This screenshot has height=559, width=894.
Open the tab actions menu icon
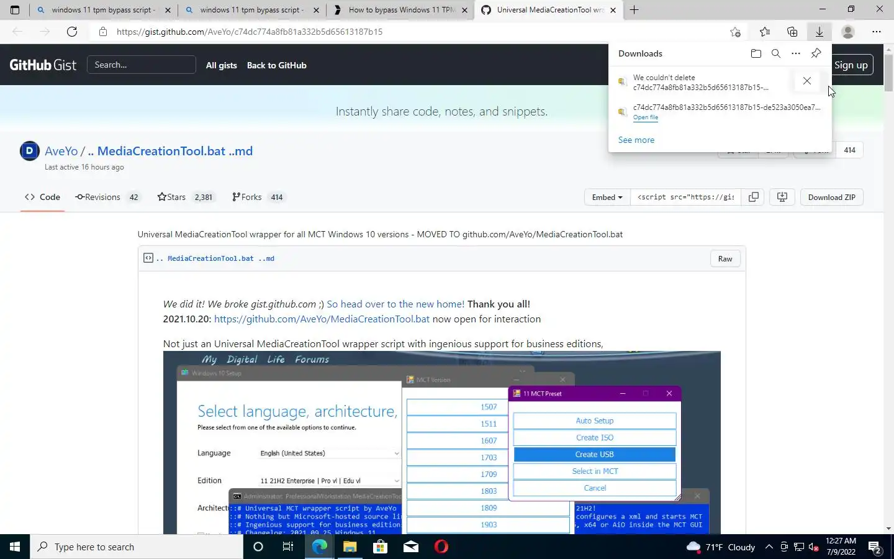click(15, 10)
